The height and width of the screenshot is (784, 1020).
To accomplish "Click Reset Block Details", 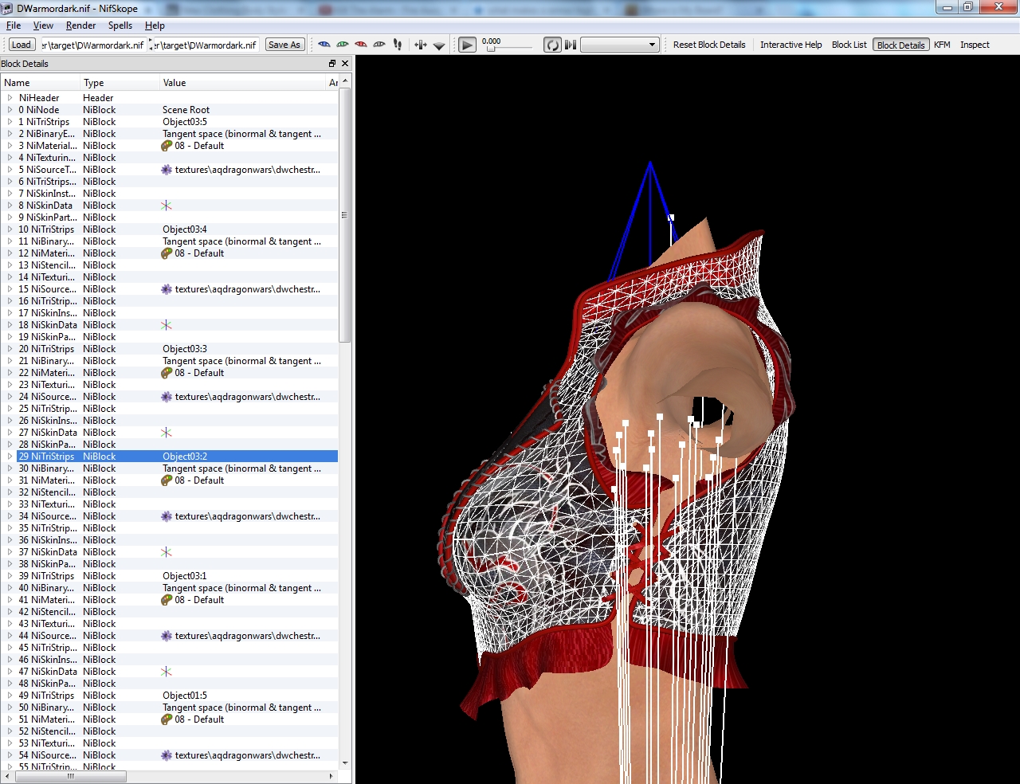I will click(x=709, y=45).
